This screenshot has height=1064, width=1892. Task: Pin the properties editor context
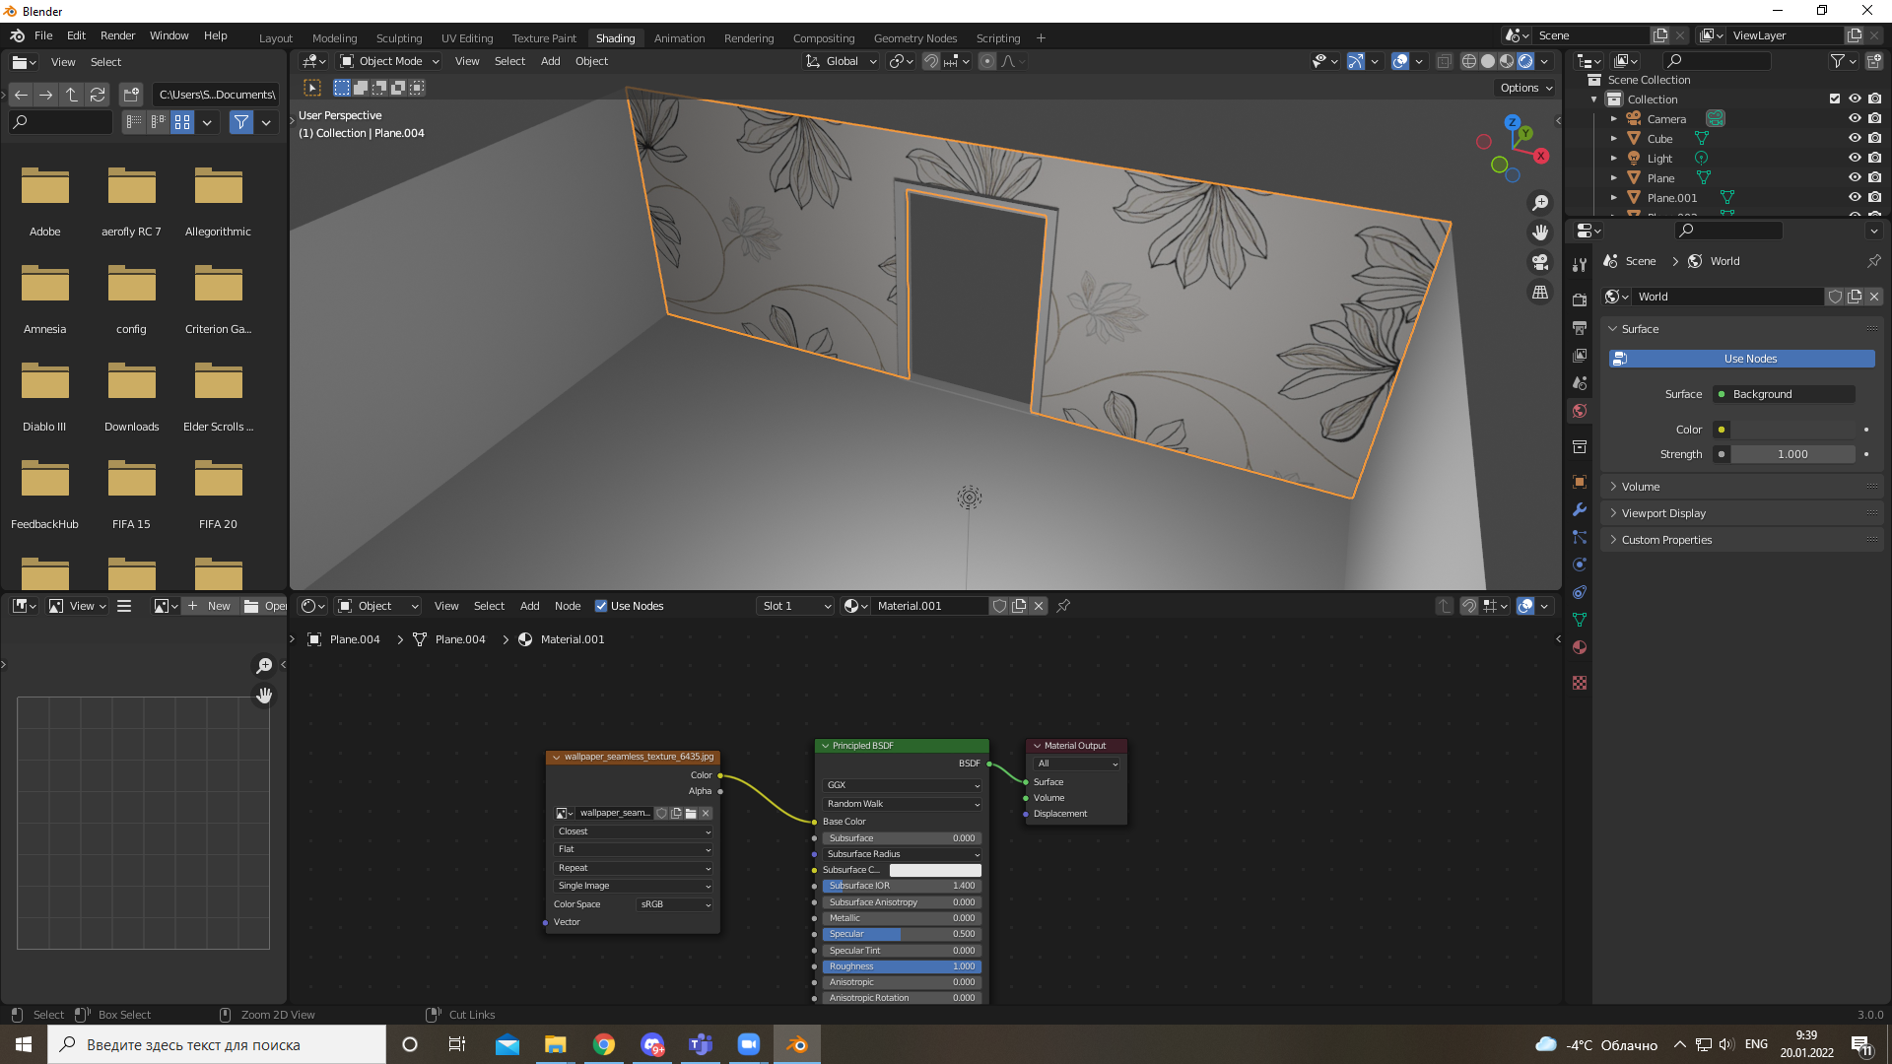(x=1873, y=261)
